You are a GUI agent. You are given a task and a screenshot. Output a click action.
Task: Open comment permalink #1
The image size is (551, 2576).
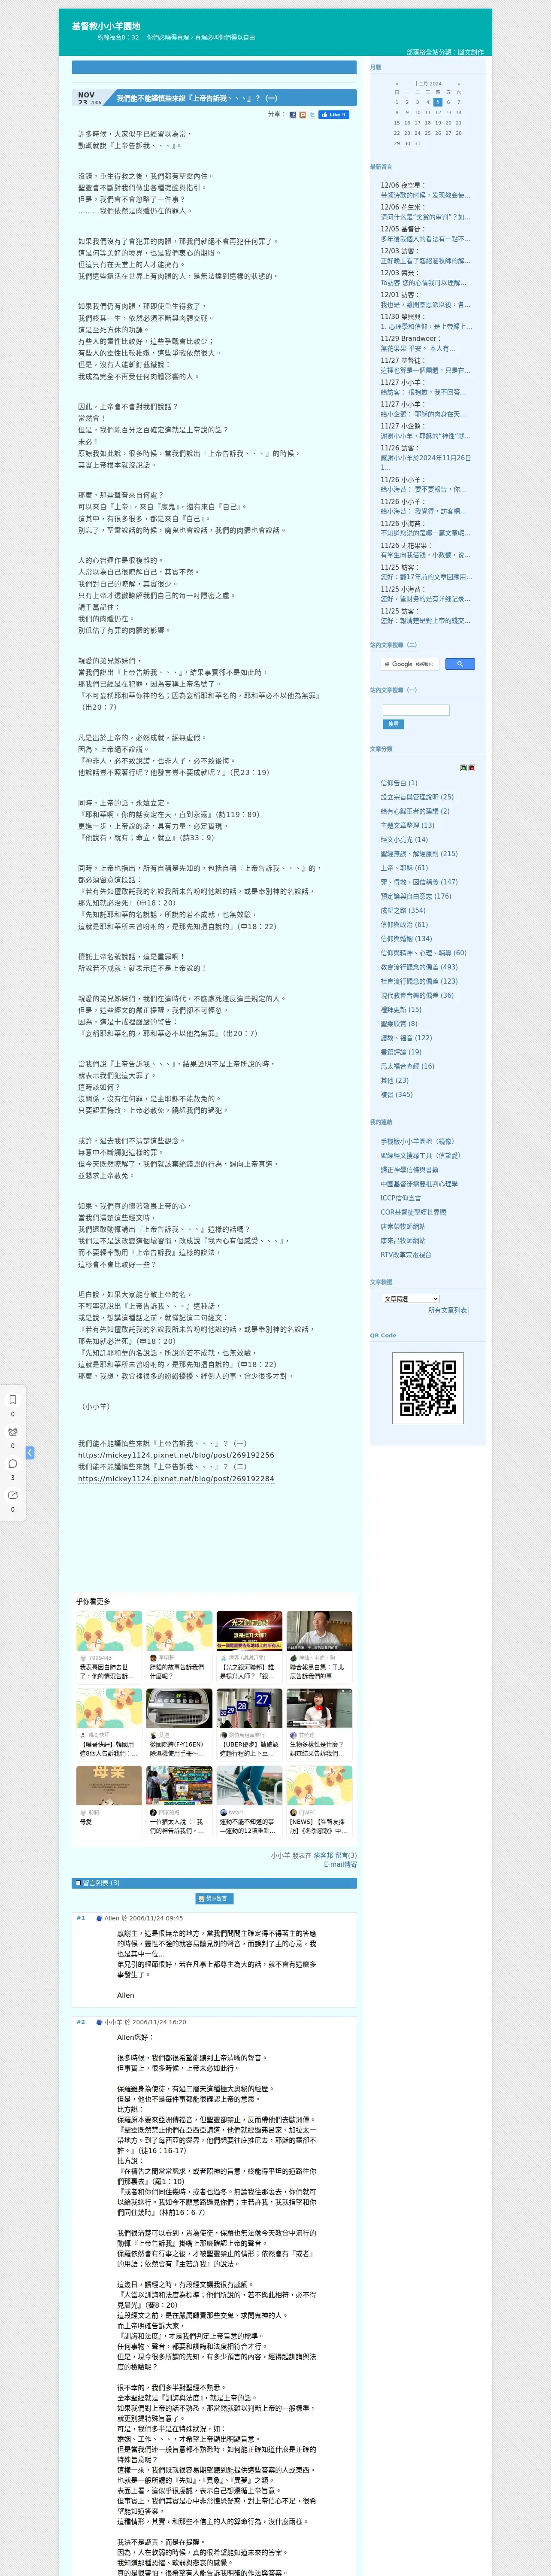[81, 1918]
